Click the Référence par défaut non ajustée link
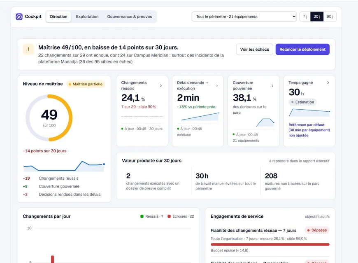This screenshot has width=358, height=263. pos(309,130)
